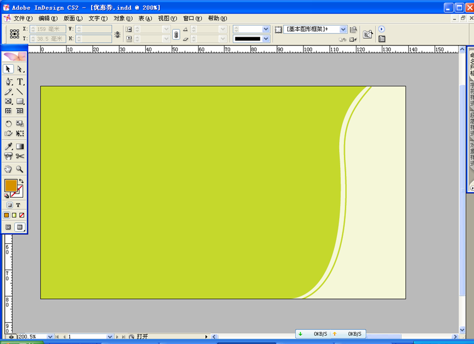Select the Type tool
The width and height of the screenshot is (474, 344).
(20, 82)
